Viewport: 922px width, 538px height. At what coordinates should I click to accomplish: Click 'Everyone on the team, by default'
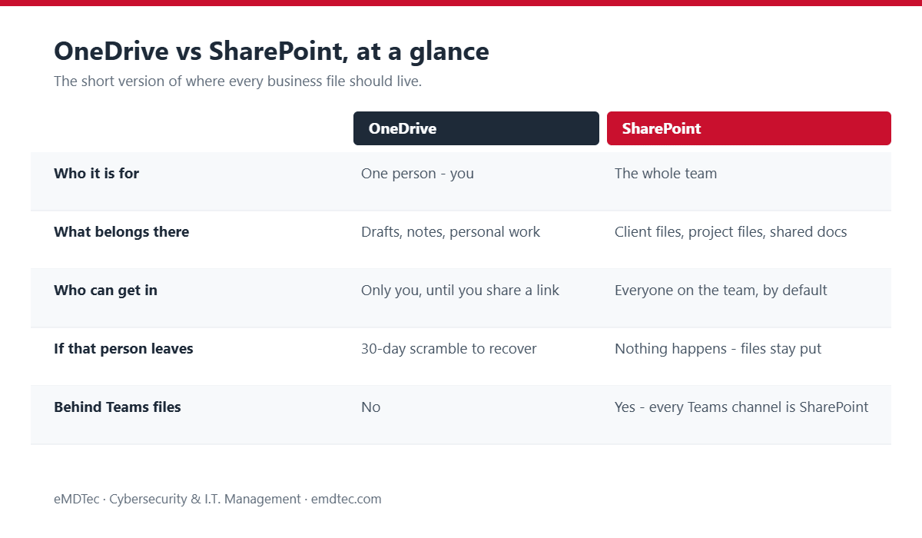[721, 291]
